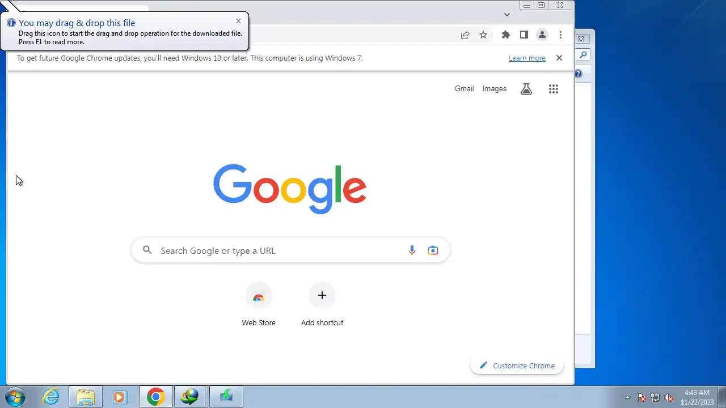Click the Google logo

pyautogui.click(x=290, y=189)
